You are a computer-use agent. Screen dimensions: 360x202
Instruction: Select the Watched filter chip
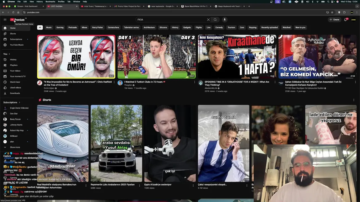click(287, 27)
